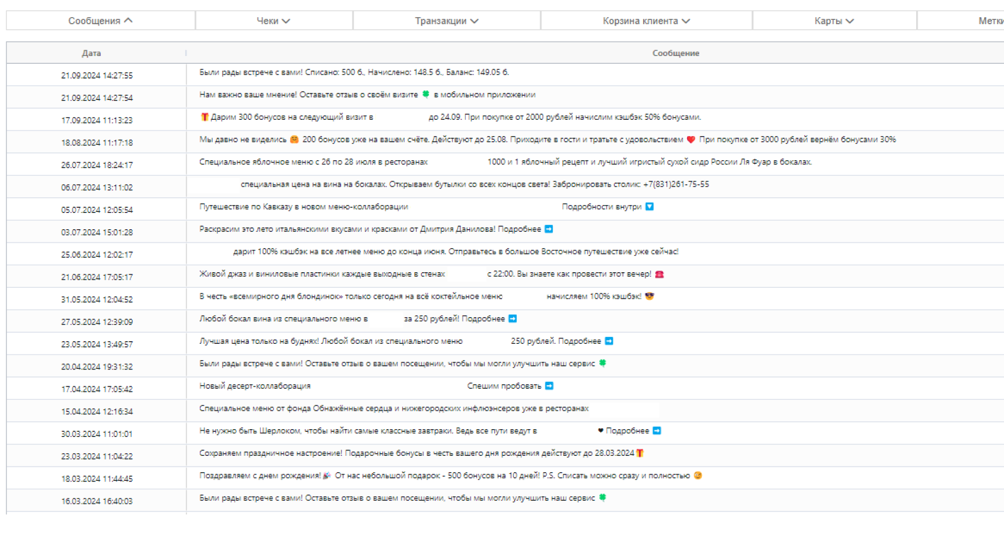Click message 'специальная цена на вина на бокалах'
This screenshot has width=1004, height=549.
(475, 184)
